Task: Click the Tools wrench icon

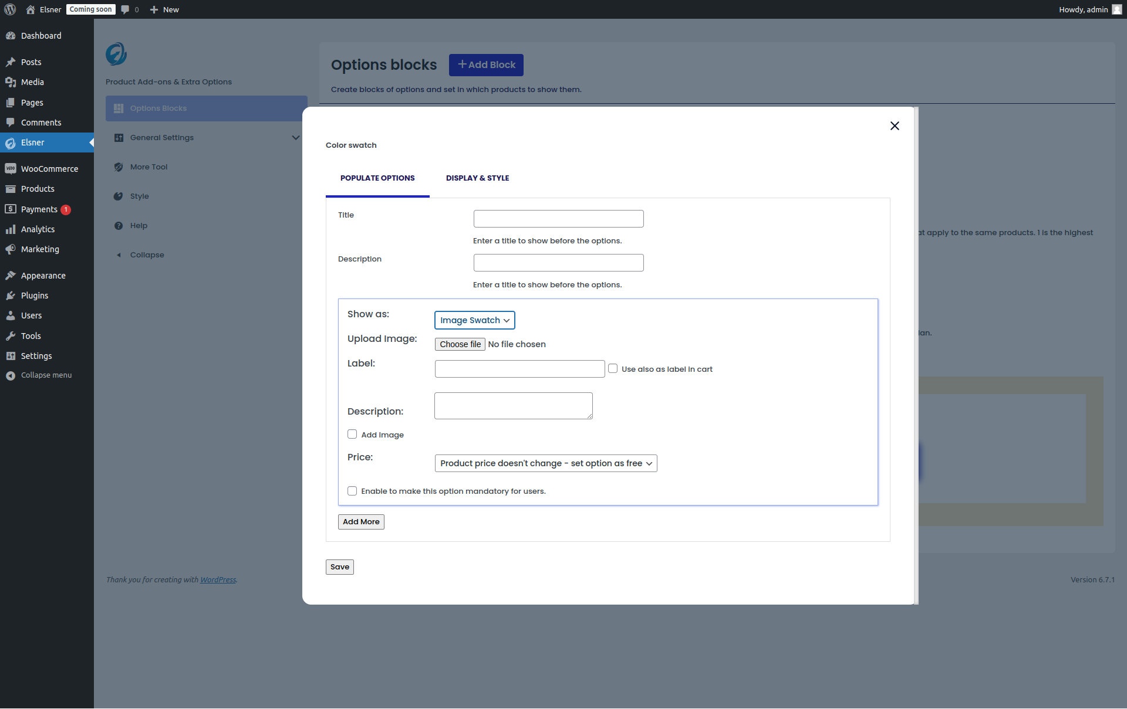Action: [x=10, y=336]
